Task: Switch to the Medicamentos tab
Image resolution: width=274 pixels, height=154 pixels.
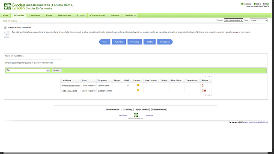Action: tap(64, 15)
